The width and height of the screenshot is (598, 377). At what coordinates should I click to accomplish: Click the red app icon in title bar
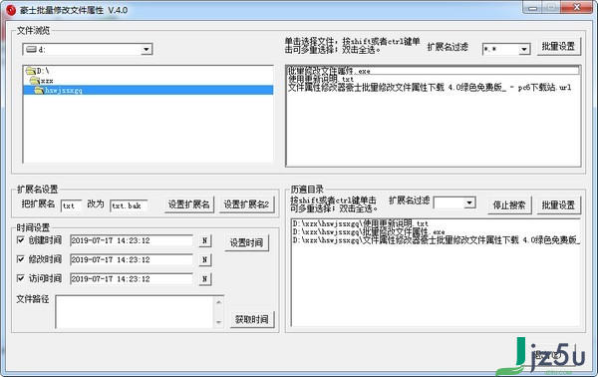point(11,10)
